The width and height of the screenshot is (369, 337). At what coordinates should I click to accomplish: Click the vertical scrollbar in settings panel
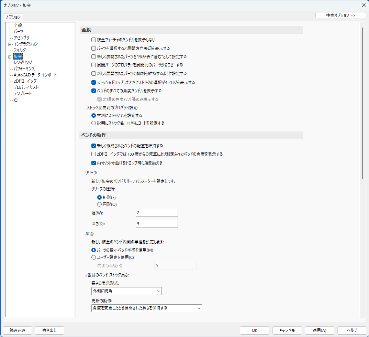(362, 103)
